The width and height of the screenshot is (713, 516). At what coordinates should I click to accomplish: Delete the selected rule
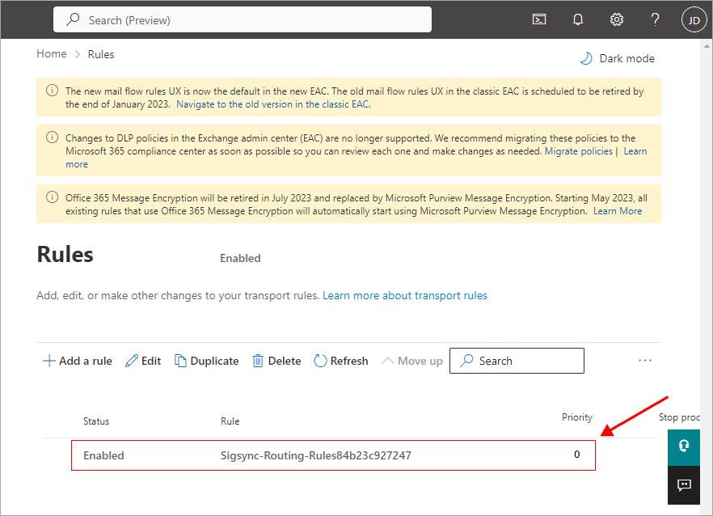276,361
